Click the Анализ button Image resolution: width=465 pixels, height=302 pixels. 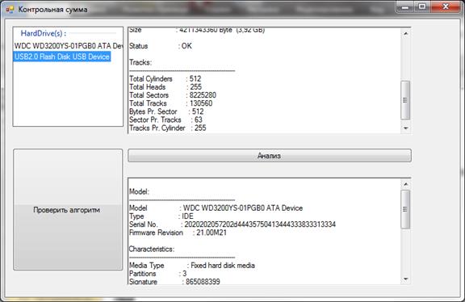[270, 156]
